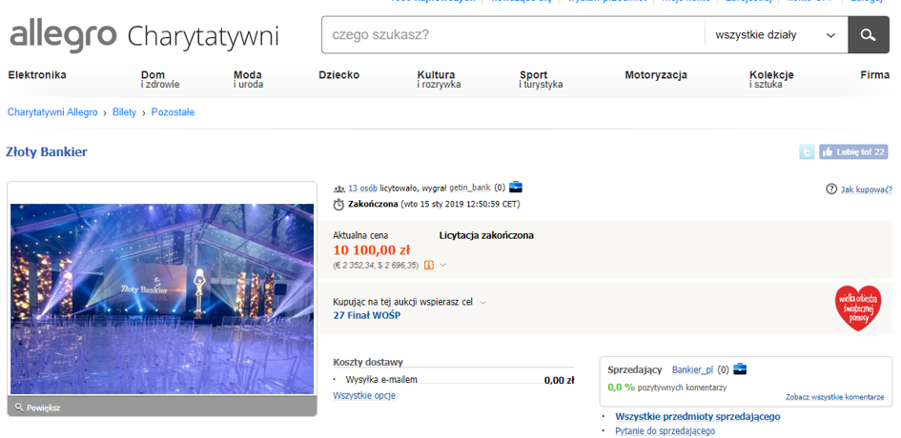Open the getin_bank winner profile
901x438 pixels.
coord(469,188)
